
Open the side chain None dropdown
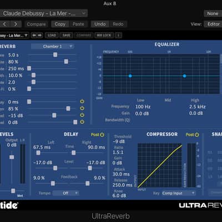coord(213,13)
